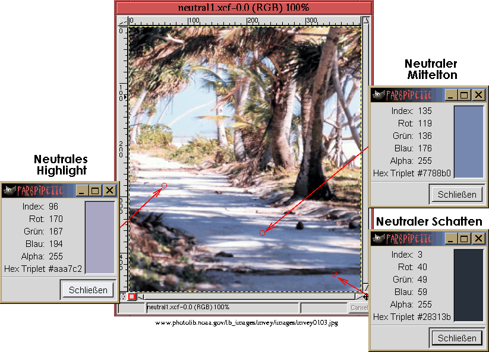Click Schließen in the Neutraler Schatten dialog
Viewport: 489px width, 352px height.
click(457, 338)
